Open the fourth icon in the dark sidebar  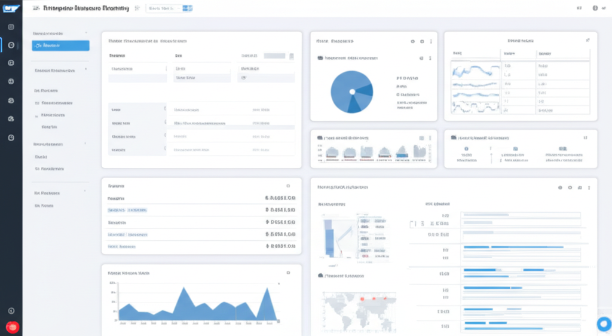[x=11, y=81]
